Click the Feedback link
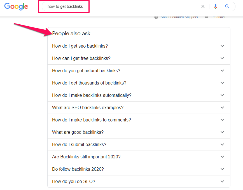Screen dimensions: 243x190 tap(218, 17)
